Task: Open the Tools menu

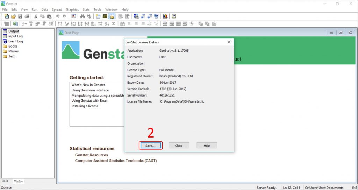Action: coord(98,9)
